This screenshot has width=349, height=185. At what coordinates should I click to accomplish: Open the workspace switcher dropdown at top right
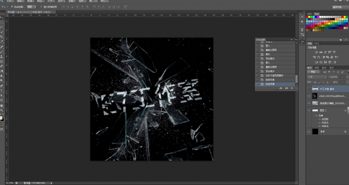tap(340, 7)
